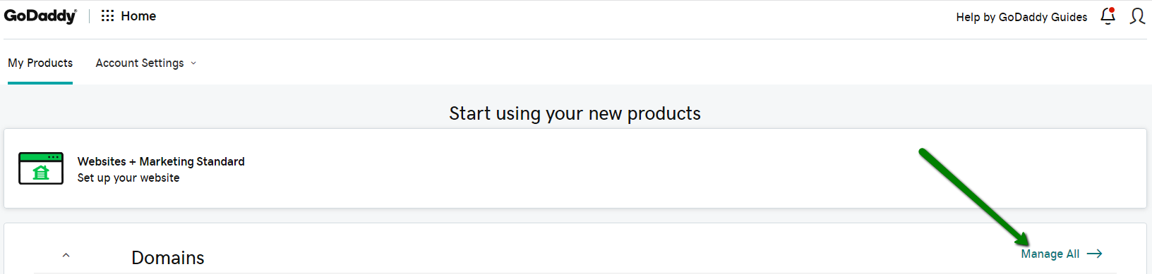This screenshot has height=274, width=1152.
Task: Click the Domains section heading
Action: tap(168, 258)
